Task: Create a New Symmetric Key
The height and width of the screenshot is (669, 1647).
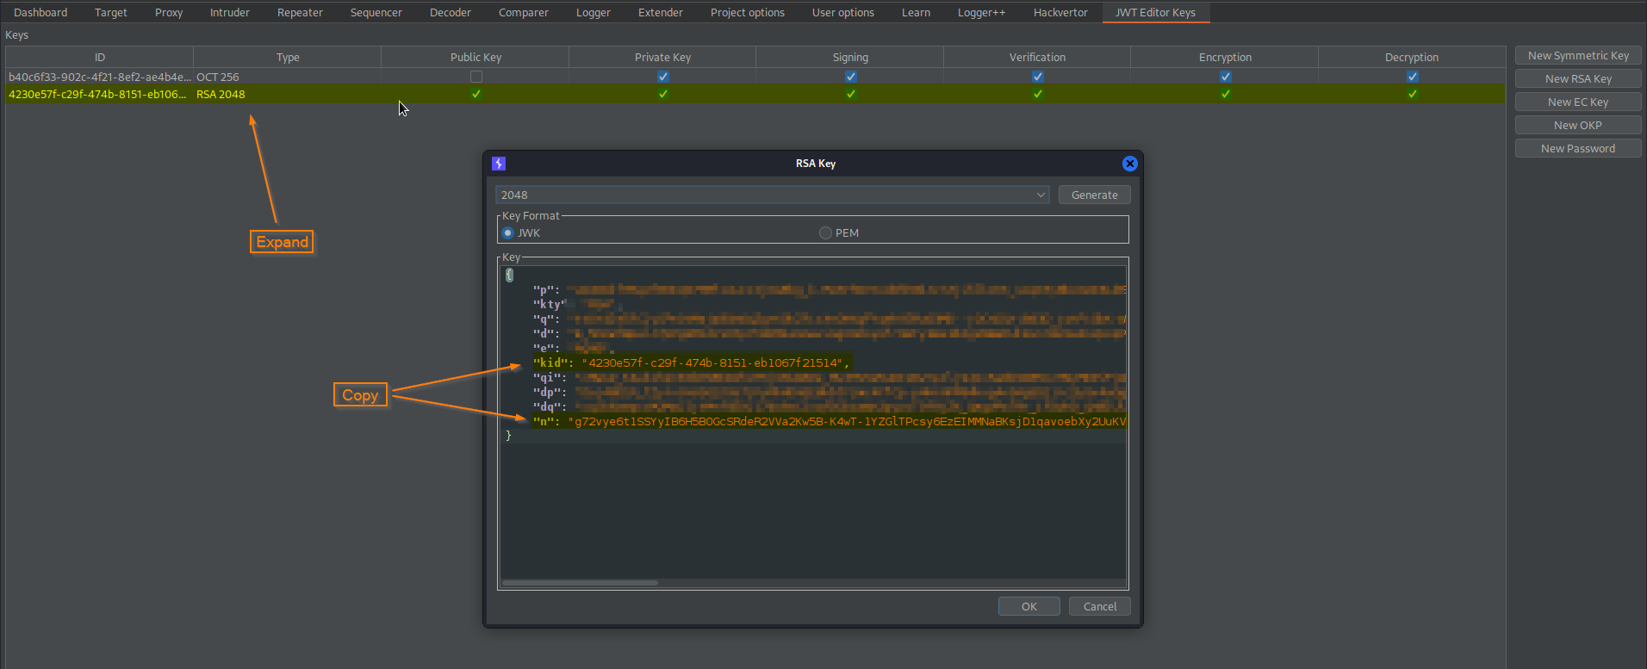Action: point(1578,56)
